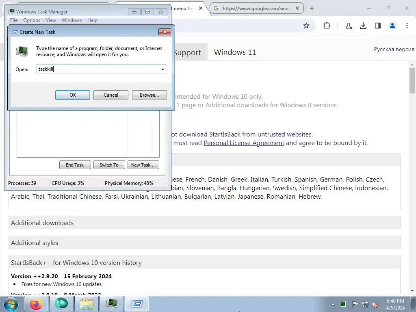416x312 pixels.
Task: Open the Task Manager File menu
Action: 14,20
